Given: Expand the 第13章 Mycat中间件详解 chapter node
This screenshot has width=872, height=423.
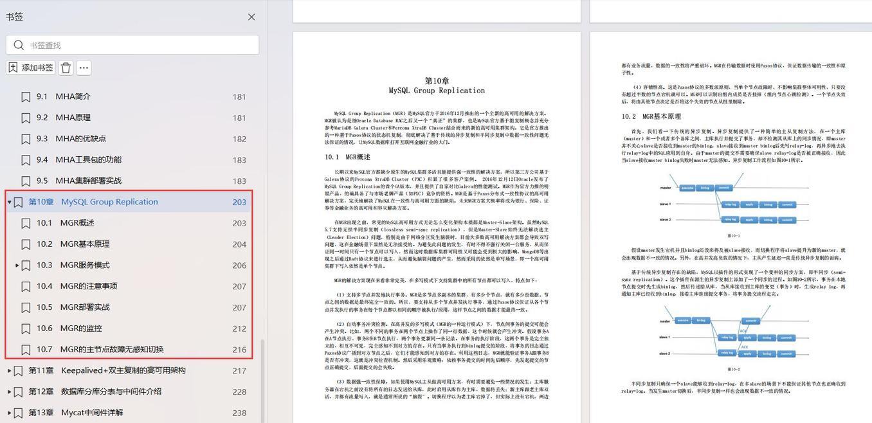Looking at the screenshot, I should tap(9, 413).
